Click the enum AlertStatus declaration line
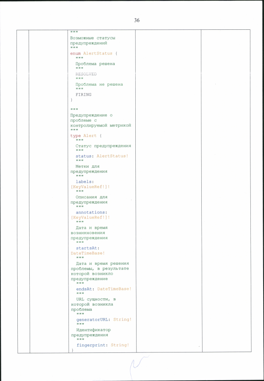 (x=94, y=53)
